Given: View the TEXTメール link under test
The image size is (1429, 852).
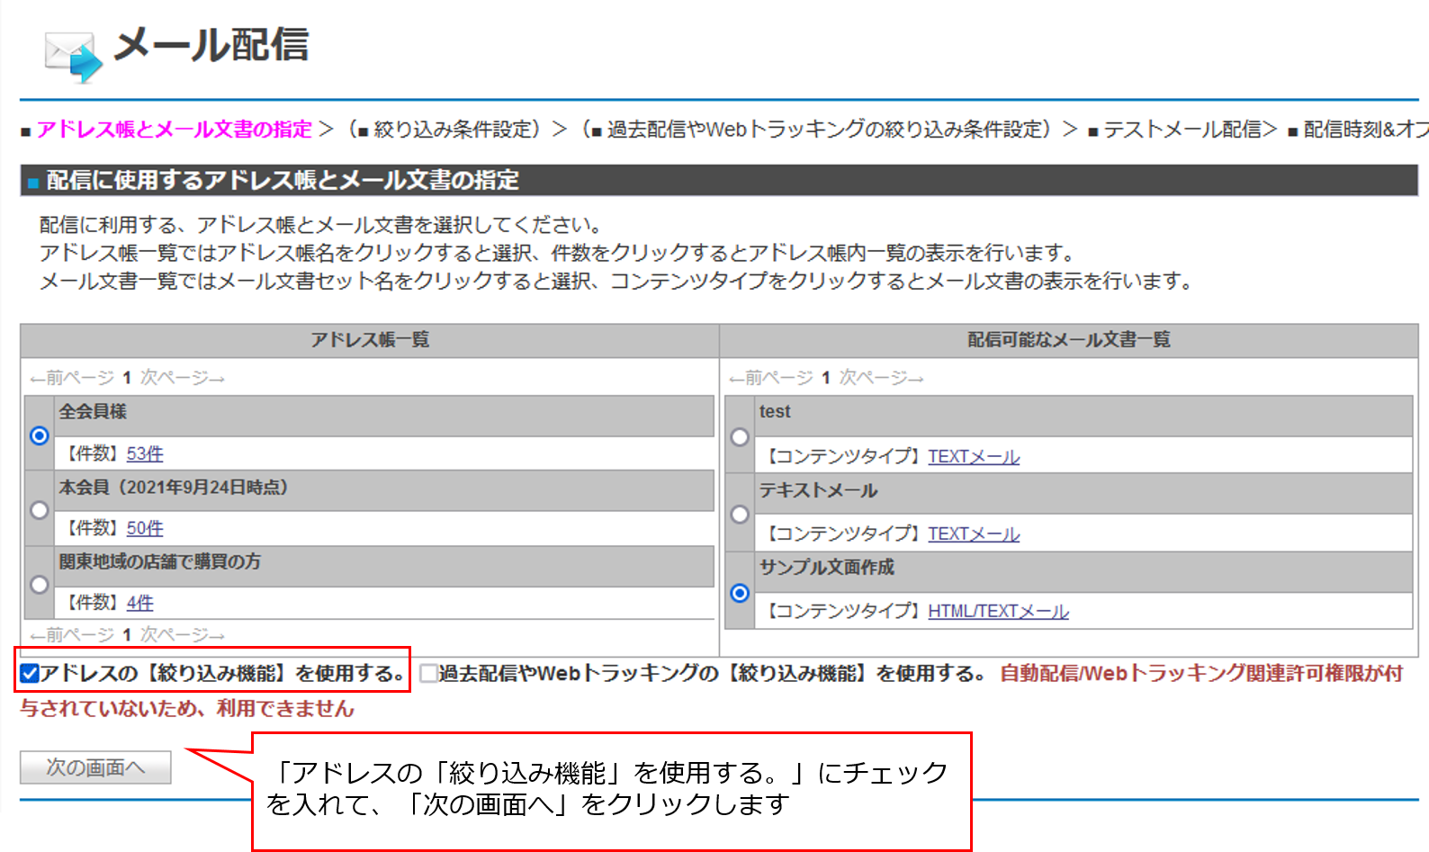Looking at the screenshot, I should 974,457.
